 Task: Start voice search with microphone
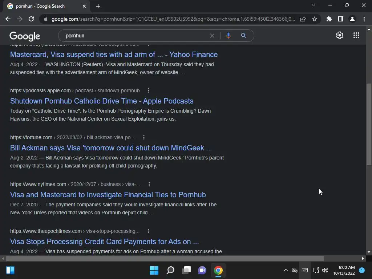(228, 36)
